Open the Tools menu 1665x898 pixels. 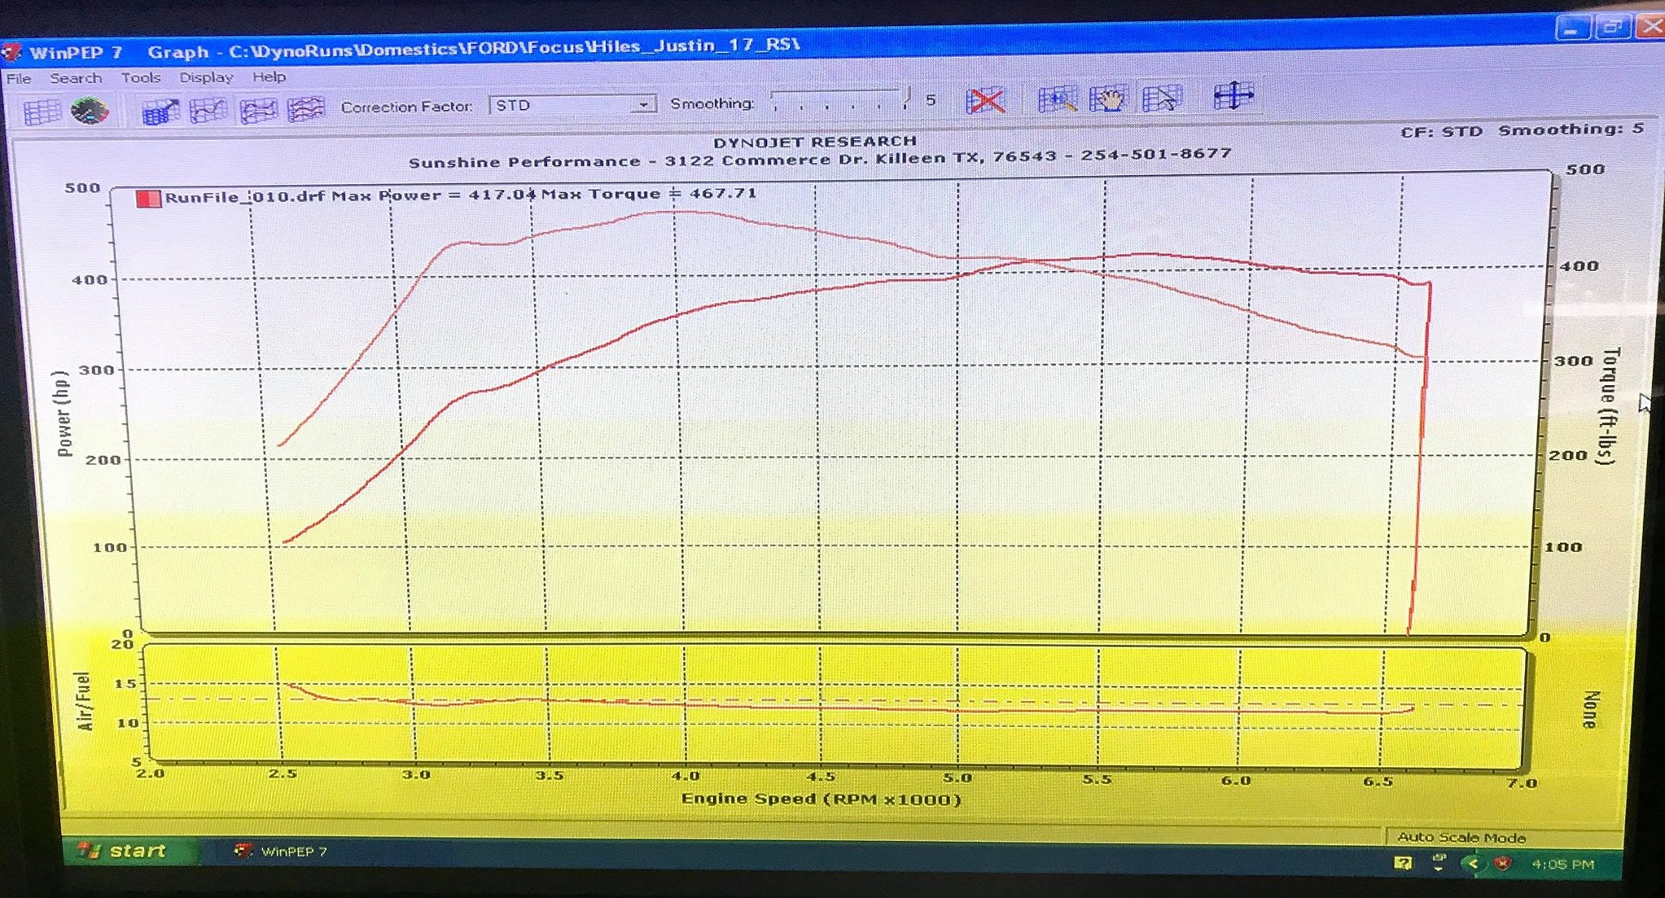click(x=141, y=77)
